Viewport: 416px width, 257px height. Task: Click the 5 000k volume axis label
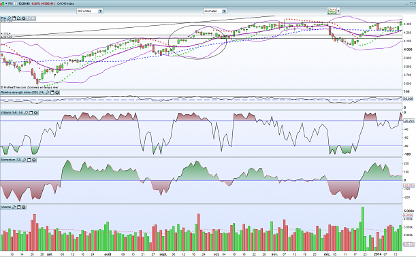coord(409,211)
